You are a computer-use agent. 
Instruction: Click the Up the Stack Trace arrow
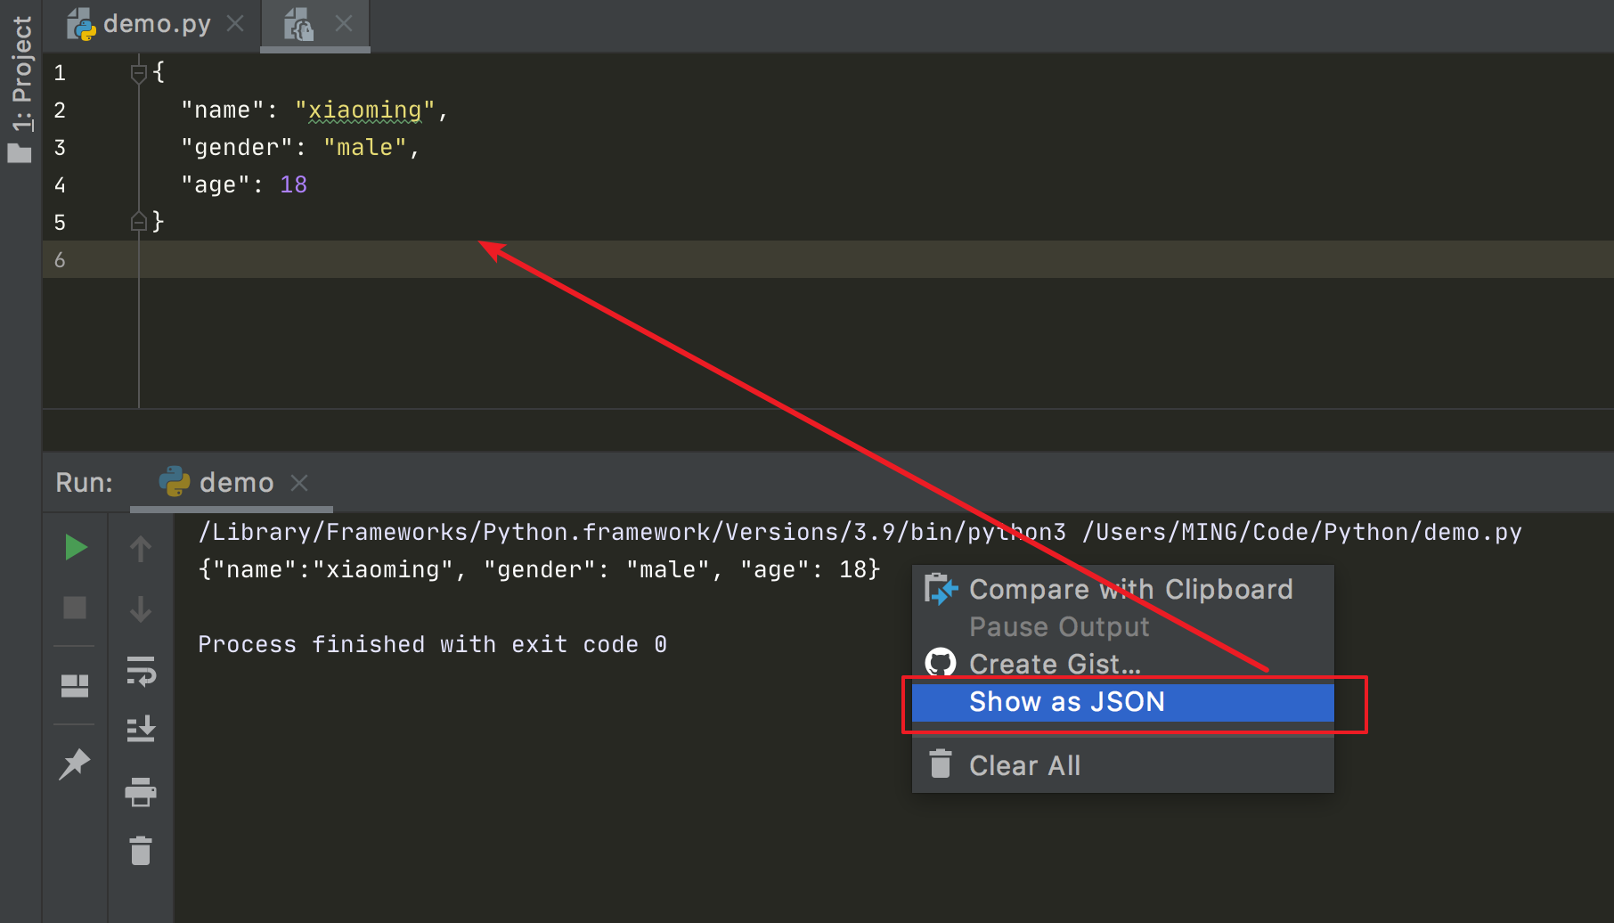[141, 549]
